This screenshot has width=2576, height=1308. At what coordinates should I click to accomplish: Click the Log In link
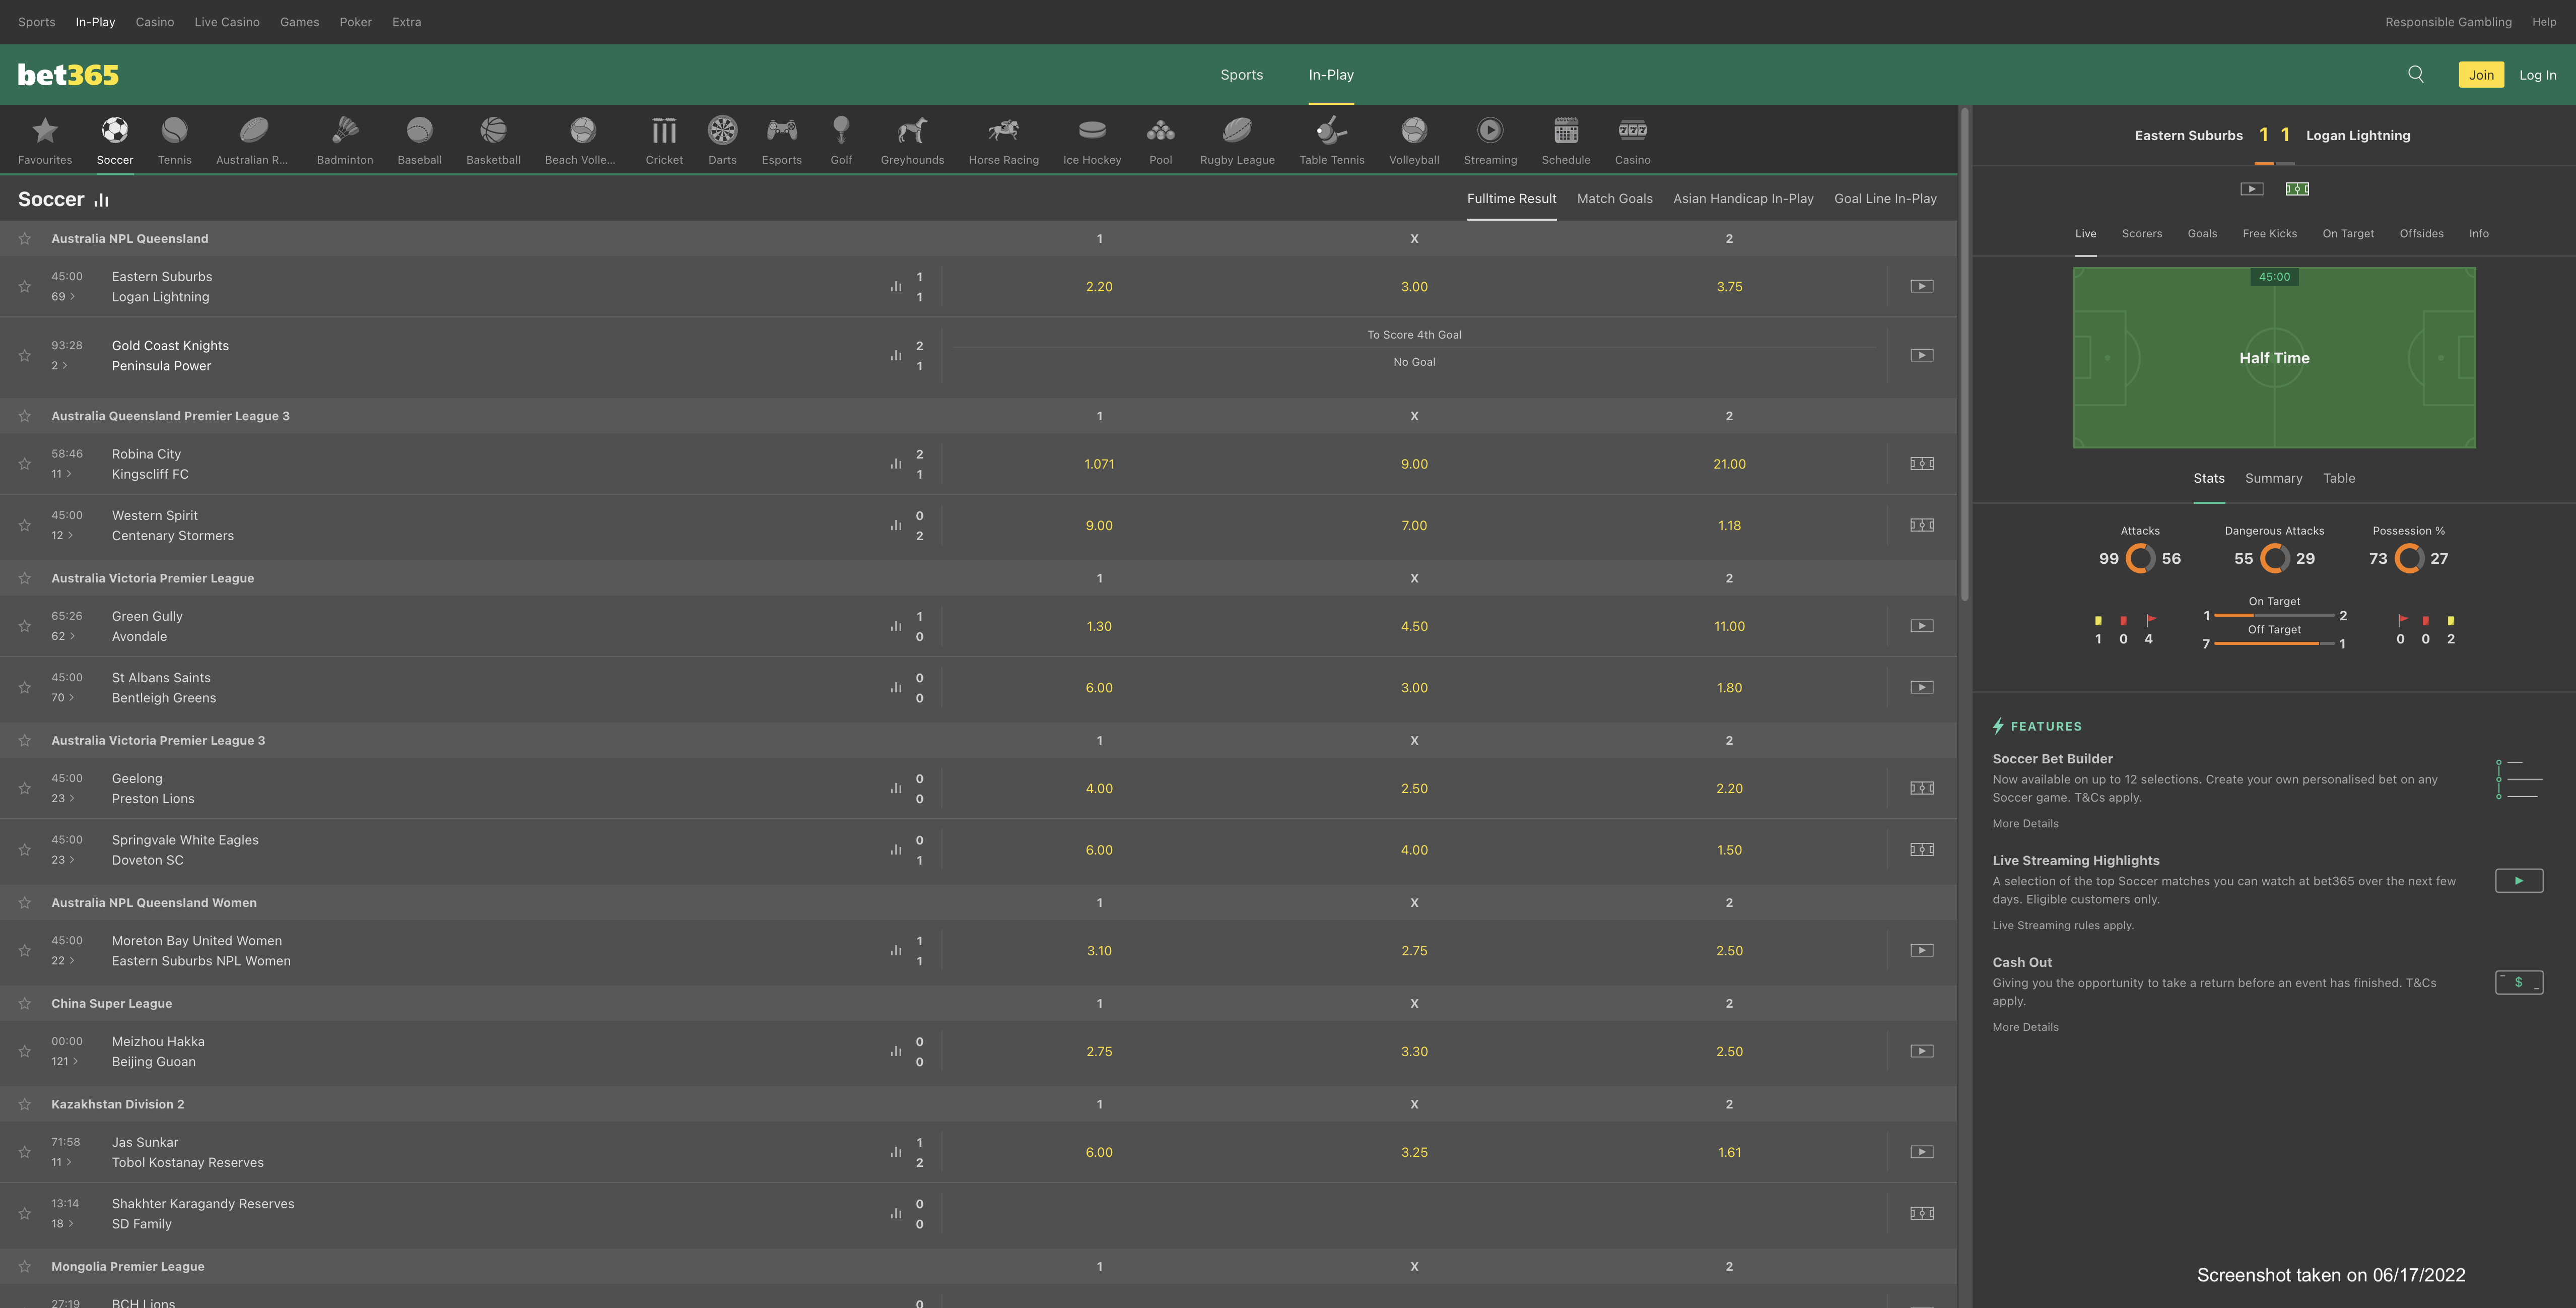pyautogui.click(x=2537, y=75)
